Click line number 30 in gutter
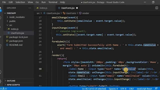This screenshot has width=160, height=90. [x=40, y=69]
